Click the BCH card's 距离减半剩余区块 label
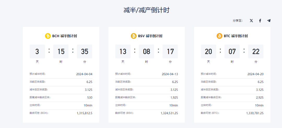This screenshot has width=282, height=128. pyautogui.click(x=40, y=97)
